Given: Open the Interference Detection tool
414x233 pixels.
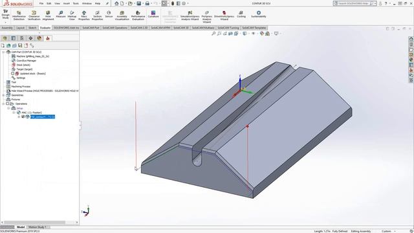Looking at the screenshot, I should click(x=19, y=16).
